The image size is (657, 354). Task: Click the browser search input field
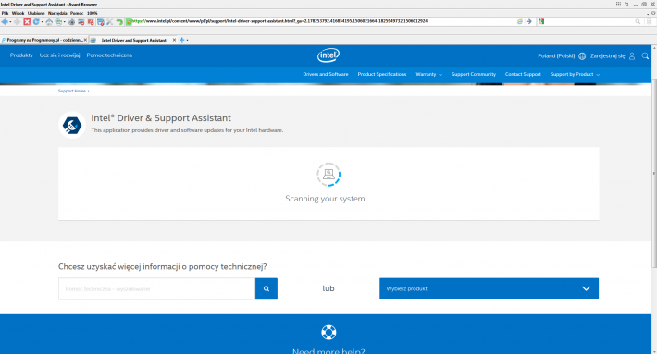589,22
